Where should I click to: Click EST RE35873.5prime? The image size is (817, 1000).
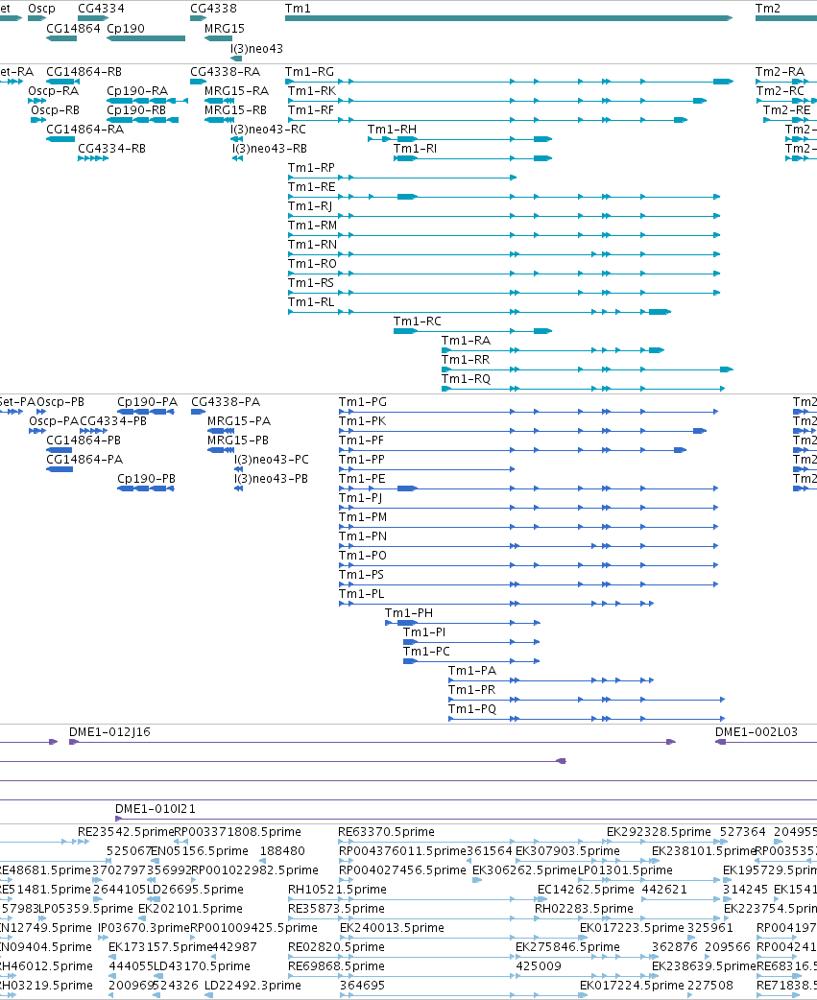pyautogui.click(x=336, y=908)
